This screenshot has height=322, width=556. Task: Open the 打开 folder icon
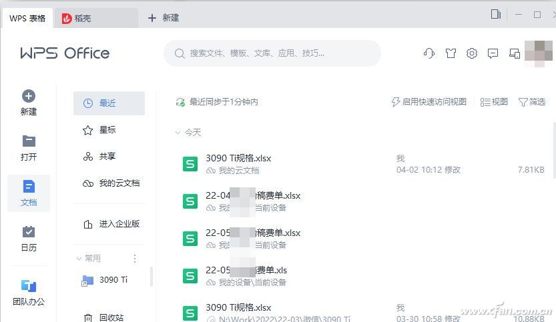point(28,141)
